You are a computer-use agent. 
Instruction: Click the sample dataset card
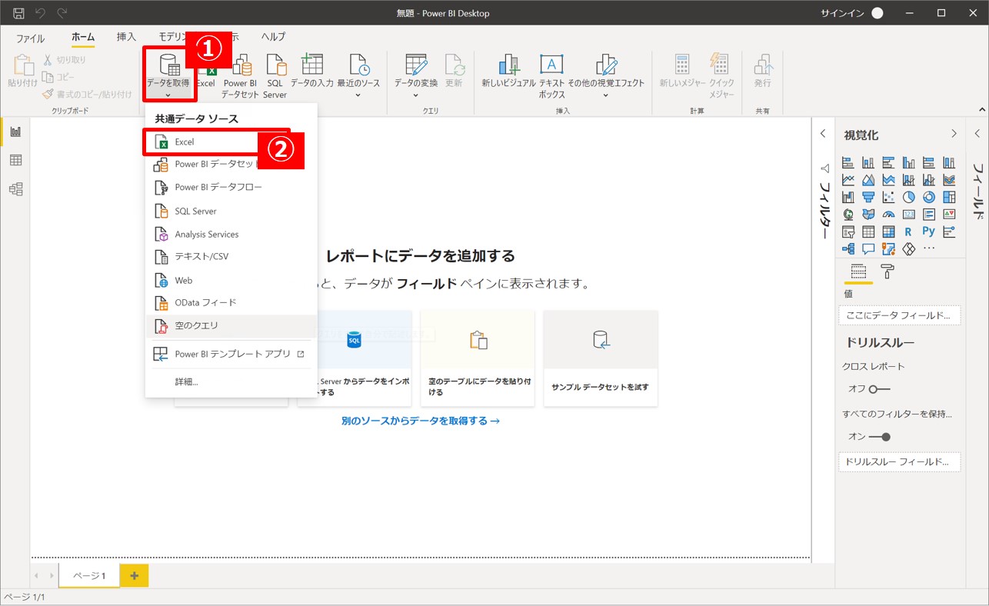click(600, 358)
